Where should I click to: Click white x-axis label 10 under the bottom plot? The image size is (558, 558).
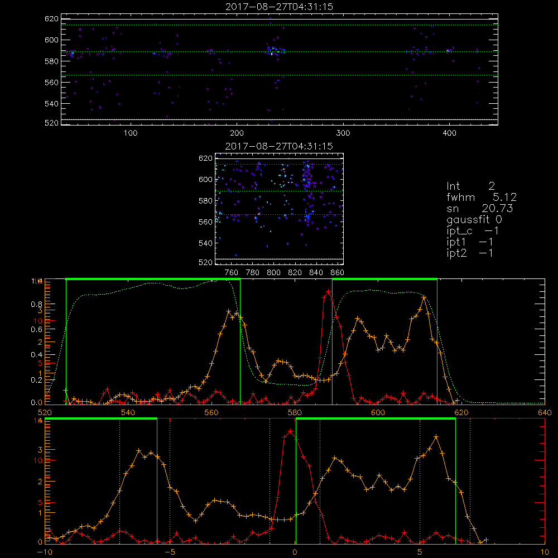click(545, 552)
